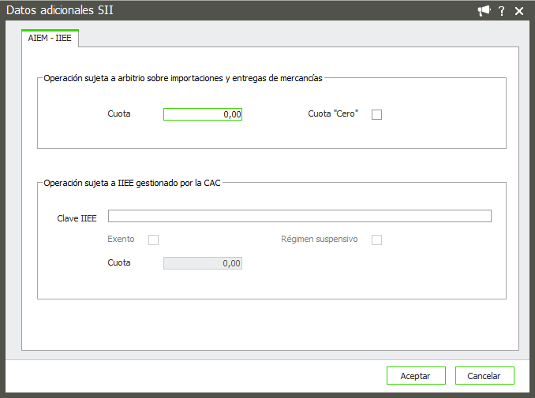Click the Cuota field under arbitrio section
Viewport: 535px width, 398px height.
[203, 114]
